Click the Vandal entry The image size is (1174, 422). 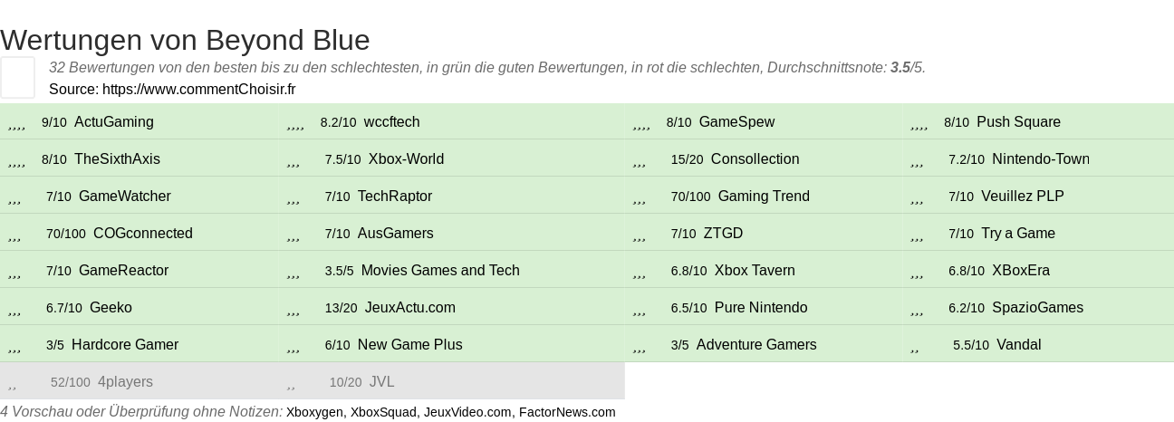1019,345
